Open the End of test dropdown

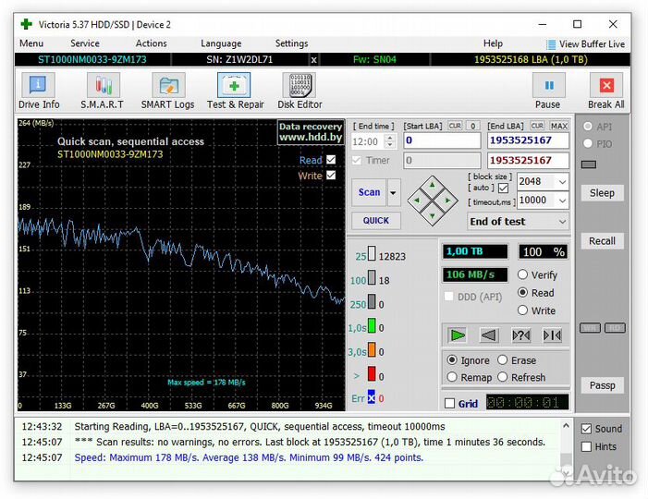point(562,222)
